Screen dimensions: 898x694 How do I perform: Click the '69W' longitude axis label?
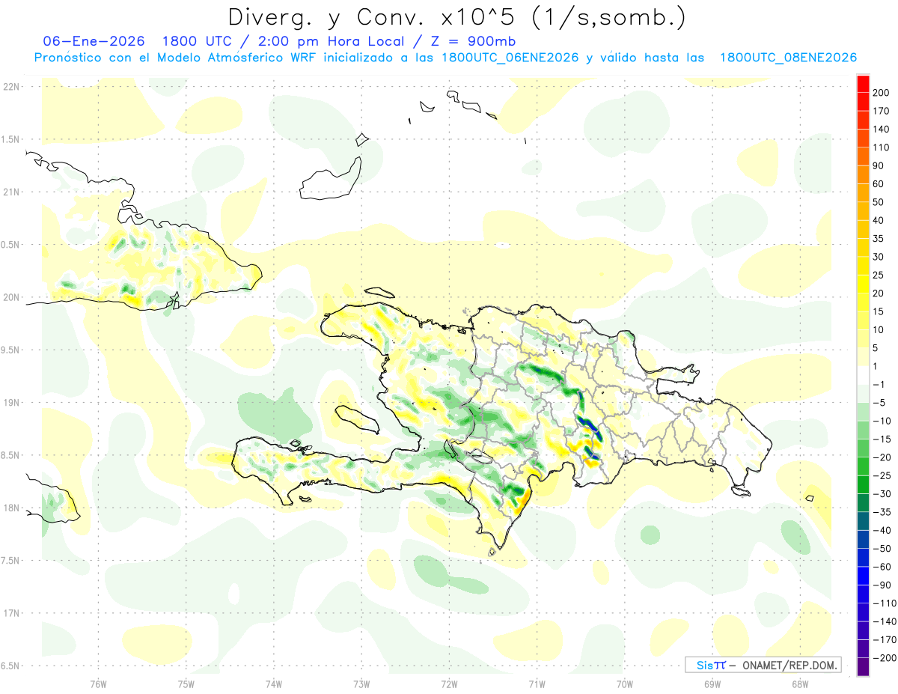712,684
